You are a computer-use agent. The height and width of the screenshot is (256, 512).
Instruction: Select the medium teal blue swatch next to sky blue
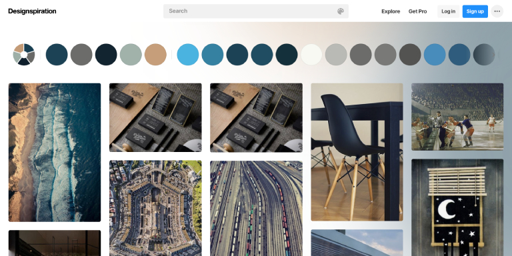213,55
